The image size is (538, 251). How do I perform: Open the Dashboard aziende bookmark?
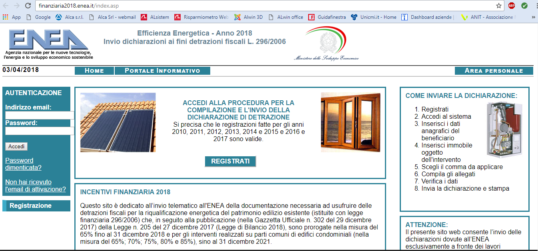427,17
